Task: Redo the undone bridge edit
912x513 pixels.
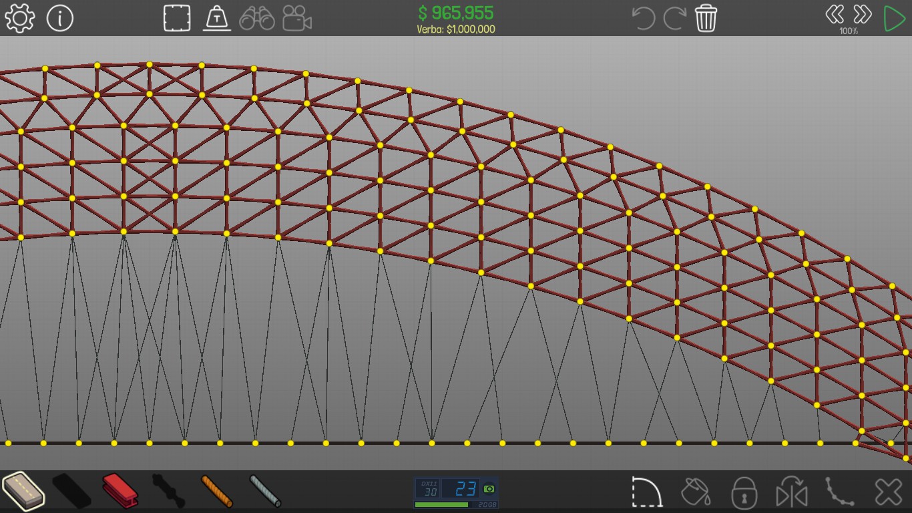Action: pyautogui.click(x=674, y=18)
